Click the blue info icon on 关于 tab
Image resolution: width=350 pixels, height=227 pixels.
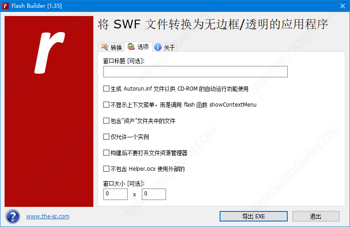pyautogui.click(x=158, y=47)
